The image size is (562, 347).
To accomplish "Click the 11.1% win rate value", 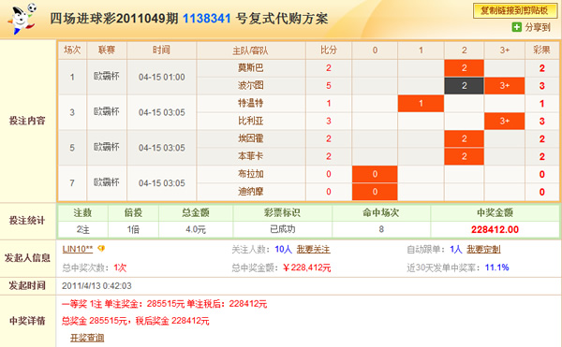I will pyautogui.click(x=496, y=267).
